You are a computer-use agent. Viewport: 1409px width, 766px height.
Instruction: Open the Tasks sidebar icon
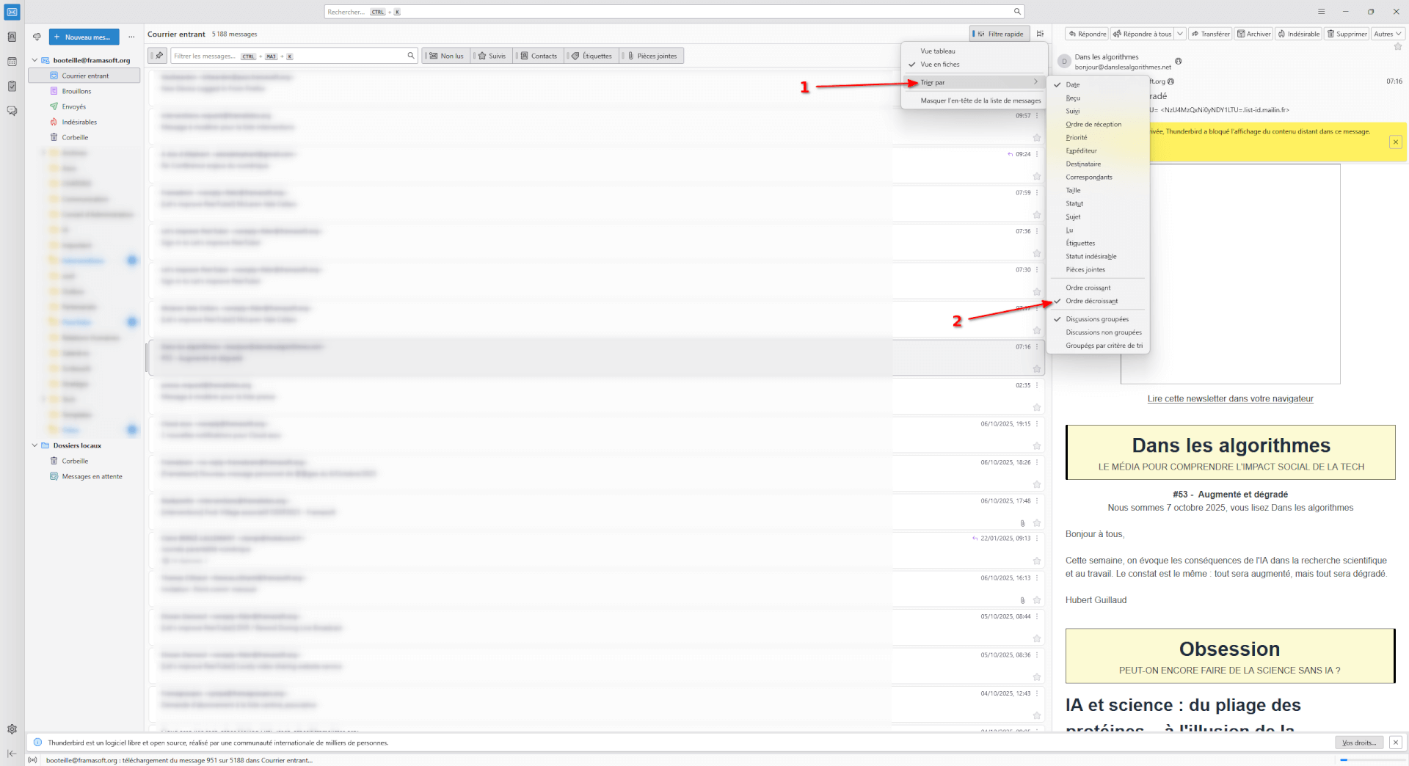tap(12, 87)
